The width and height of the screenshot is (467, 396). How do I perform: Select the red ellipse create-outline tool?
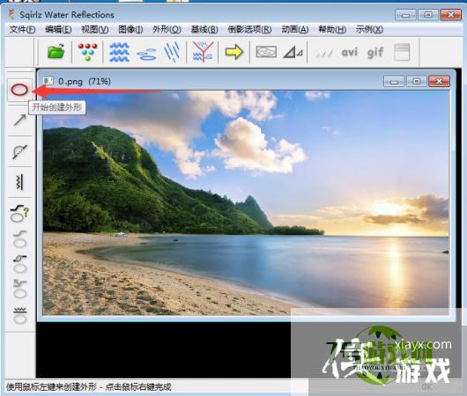point(19,90)
